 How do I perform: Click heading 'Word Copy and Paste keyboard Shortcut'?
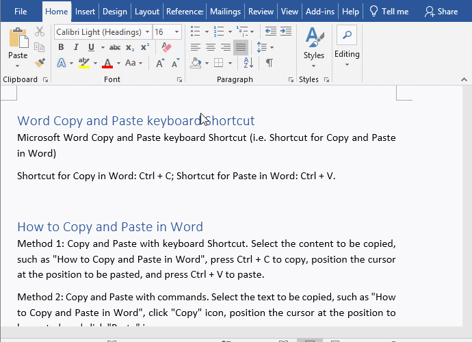(135, 120)
